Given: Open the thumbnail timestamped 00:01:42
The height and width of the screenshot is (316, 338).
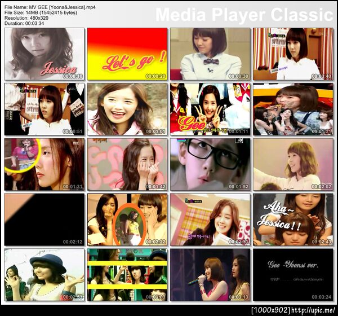Looking at the screenshot, I should [127, 164].
